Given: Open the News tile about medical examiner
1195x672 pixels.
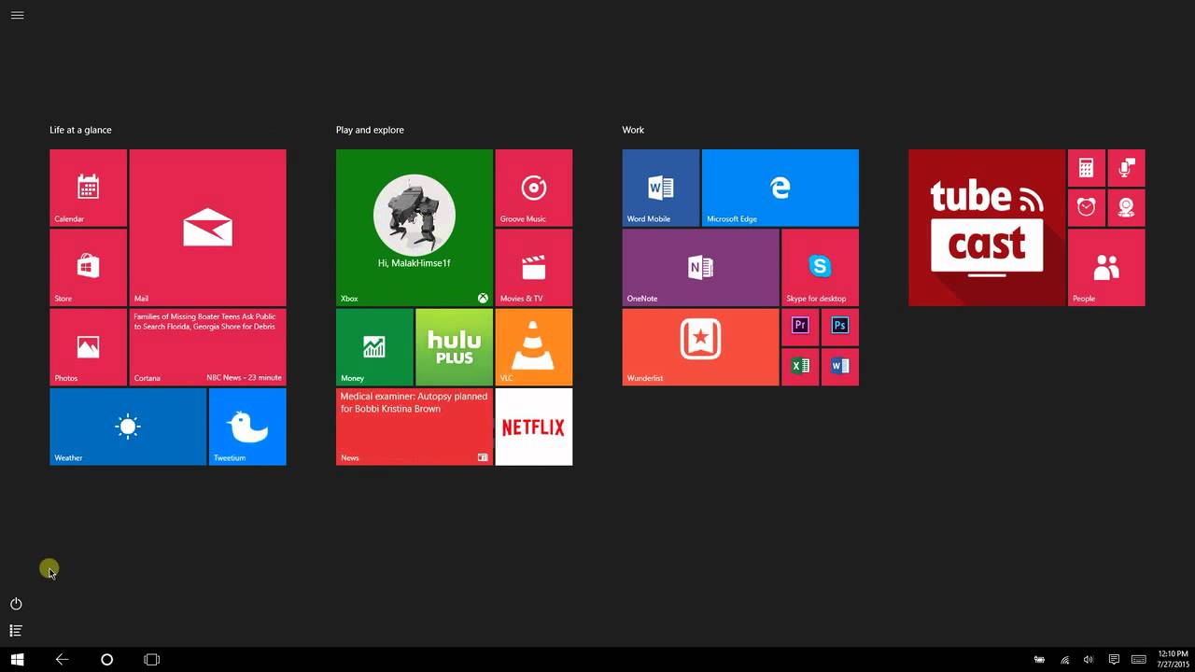Looking at the screenshot, I should [x=414, y=427].
